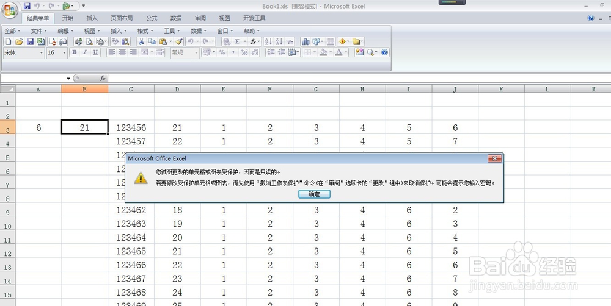Switch to the 开发工具 ribbon tab

pos(254,18)
